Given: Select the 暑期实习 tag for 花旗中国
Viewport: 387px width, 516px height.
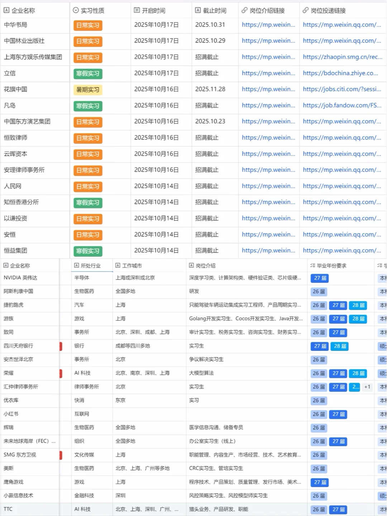Looking at the screenshot, I should [88, 90].
